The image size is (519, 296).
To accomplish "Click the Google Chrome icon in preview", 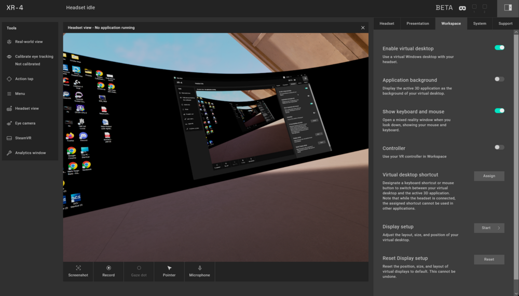I will pos(72,152).
